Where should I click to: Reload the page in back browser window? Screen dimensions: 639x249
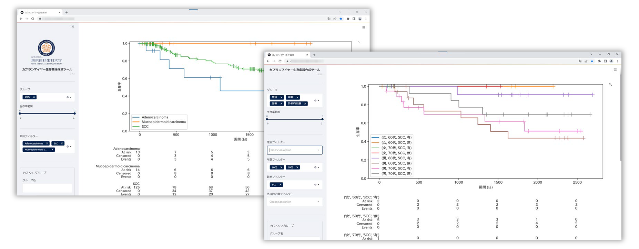(33, 19)
